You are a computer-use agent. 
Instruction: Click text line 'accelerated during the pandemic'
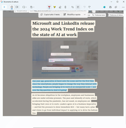pyautogui.click(x=61, y=101)
